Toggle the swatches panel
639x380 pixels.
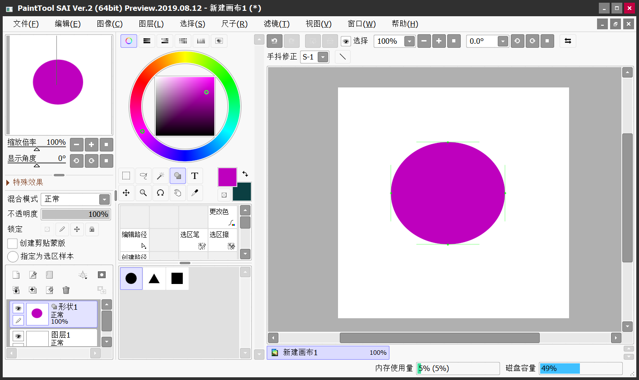[201, 41]
